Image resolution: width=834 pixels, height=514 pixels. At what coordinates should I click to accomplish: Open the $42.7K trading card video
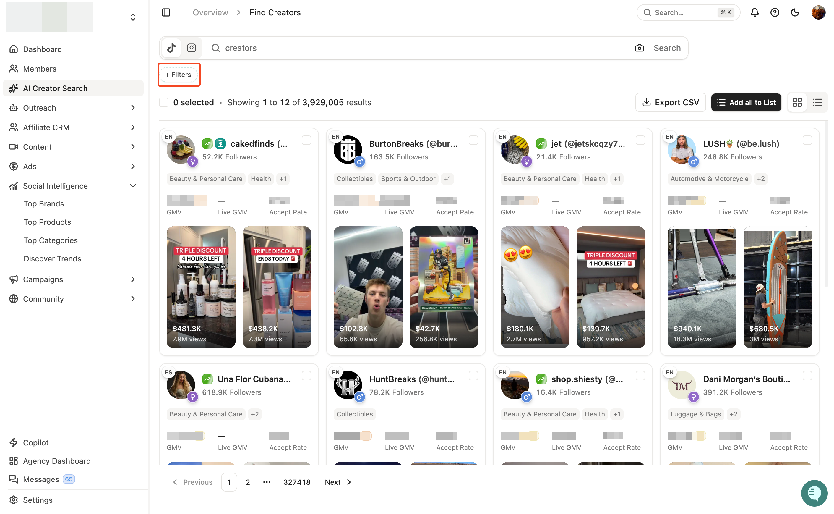(x=444, y=287)
